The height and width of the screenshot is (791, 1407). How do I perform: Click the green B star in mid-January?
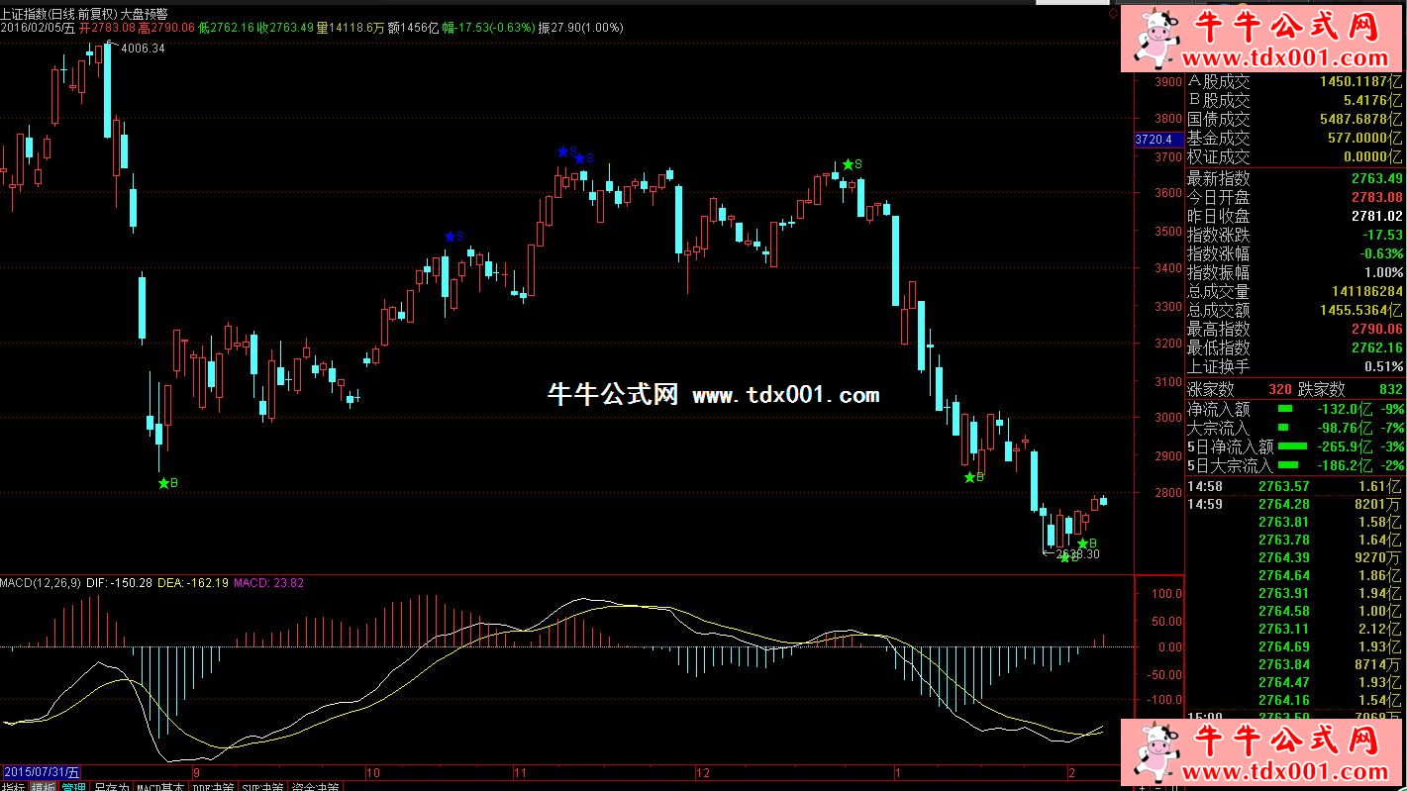tap(970, 477)
